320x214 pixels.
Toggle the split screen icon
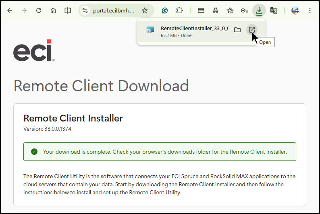[68, 10]
